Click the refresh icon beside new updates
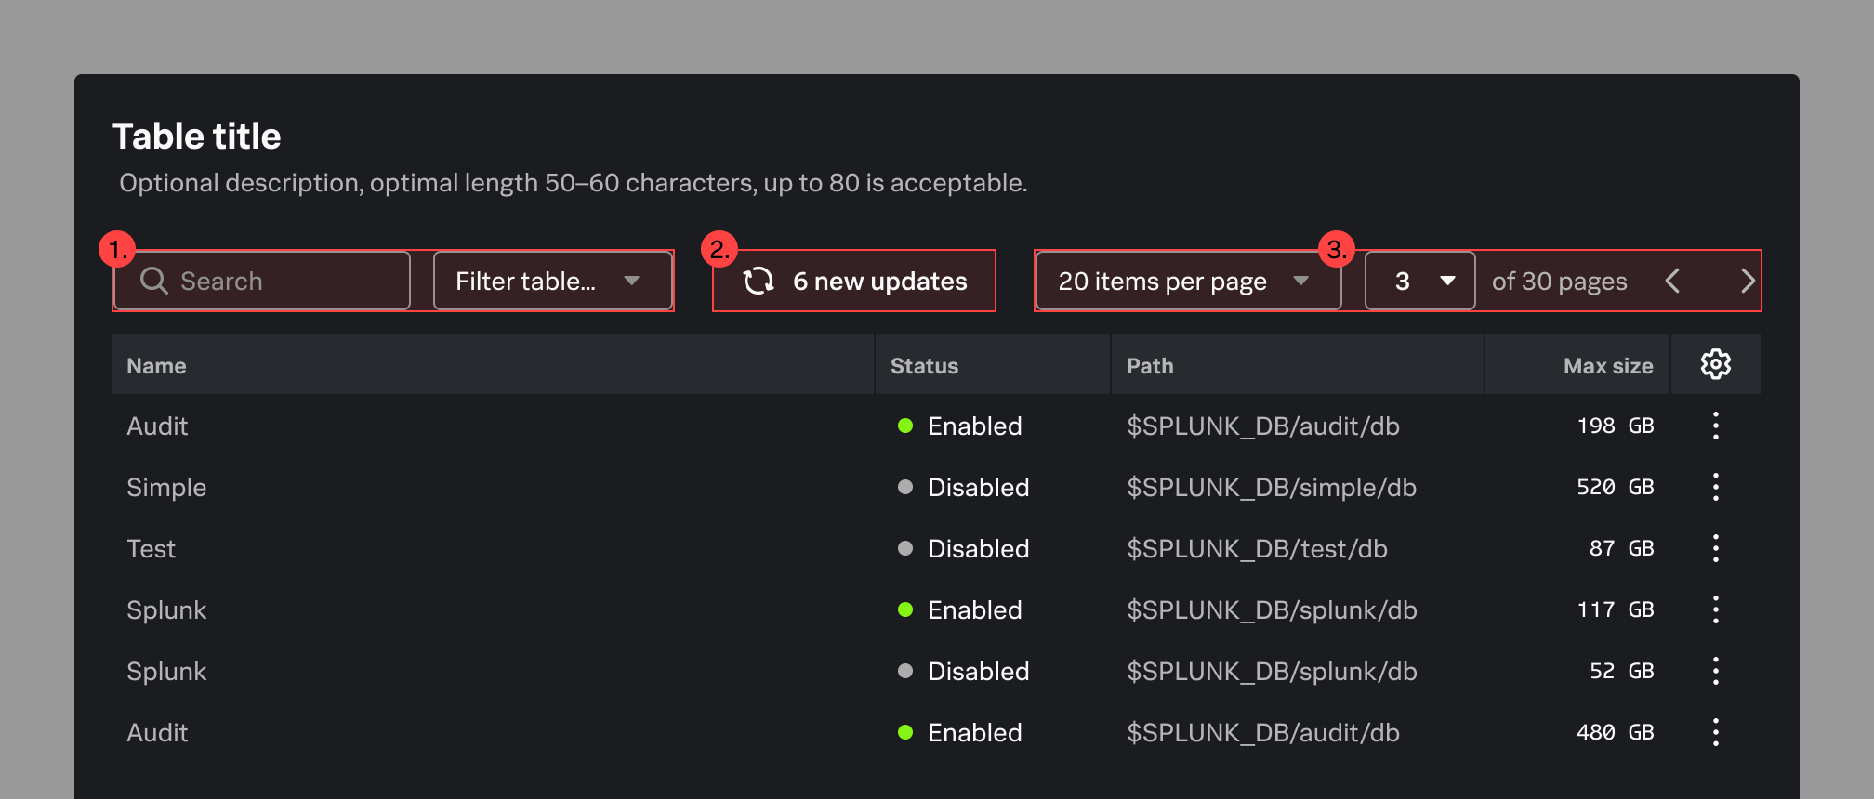This screenshot has height=799, width=1874. tap(759, 281)
